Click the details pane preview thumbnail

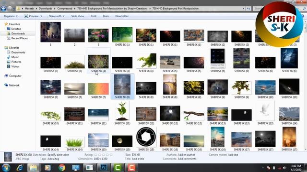(8, 157)
